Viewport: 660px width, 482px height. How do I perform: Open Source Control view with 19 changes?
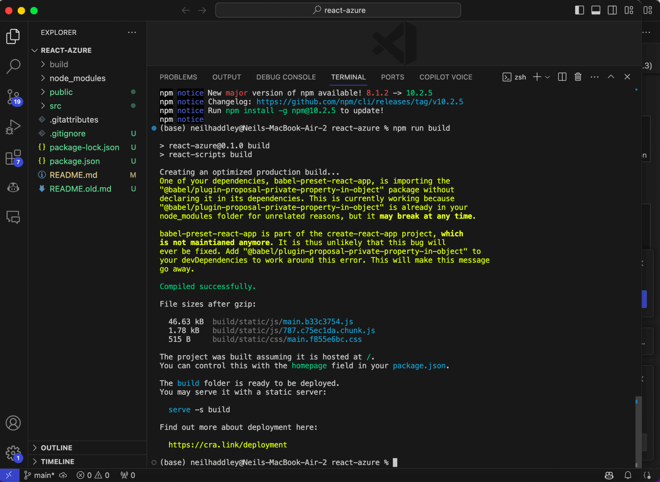[13, 97]
